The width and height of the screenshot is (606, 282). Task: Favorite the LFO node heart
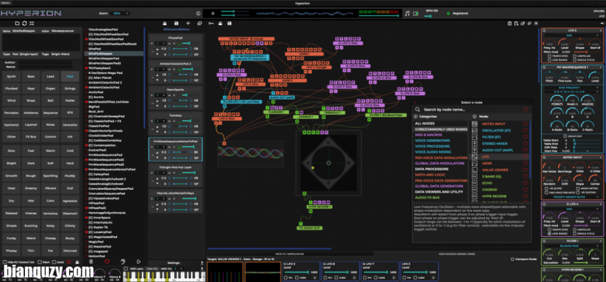point(525,157)
